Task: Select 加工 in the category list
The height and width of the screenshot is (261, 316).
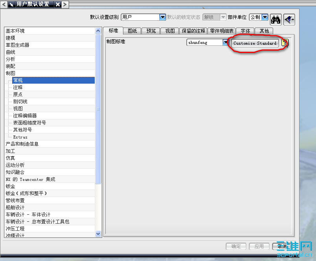Action: click(x=50, y=151)
